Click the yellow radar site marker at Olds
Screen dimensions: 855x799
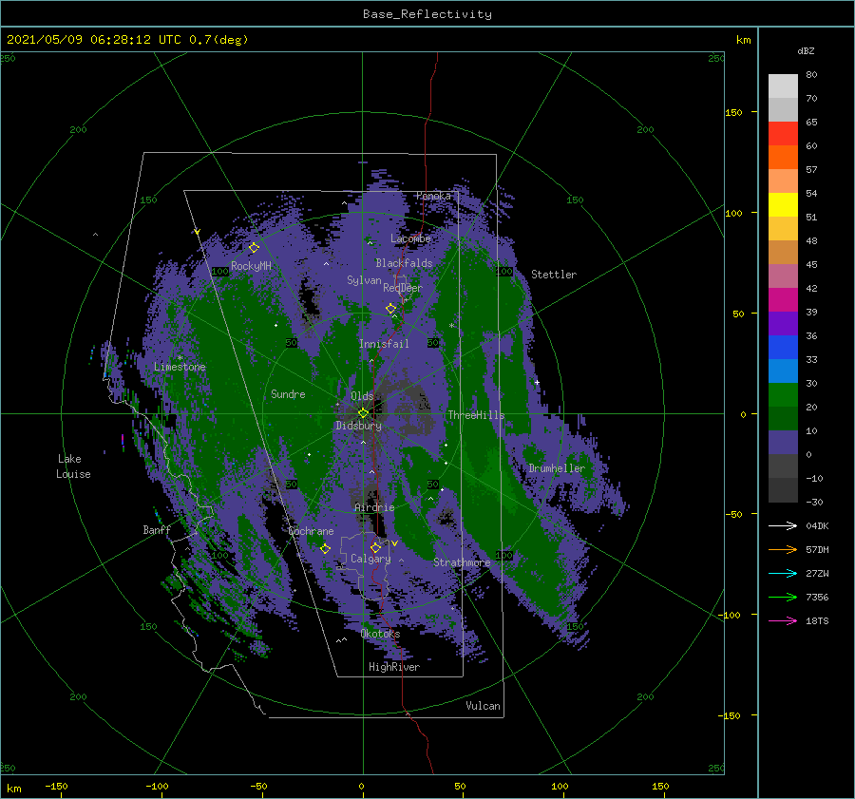point(363,413)
